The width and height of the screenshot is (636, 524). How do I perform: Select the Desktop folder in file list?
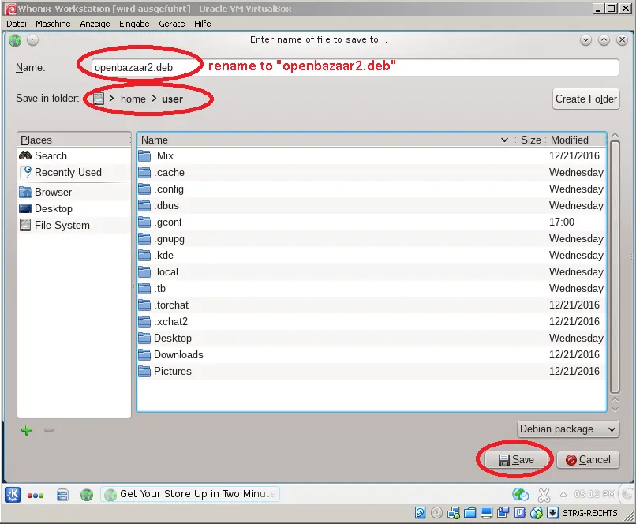[x=372, y=339]
